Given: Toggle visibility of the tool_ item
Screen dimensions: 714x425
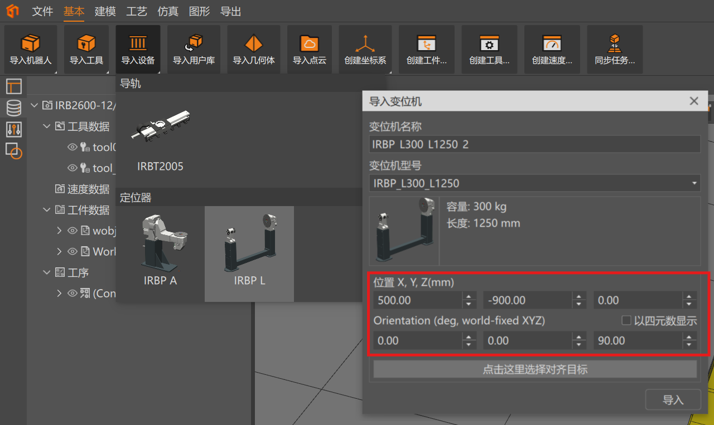Looking at the screenshot, I should [x=72, y=168].
